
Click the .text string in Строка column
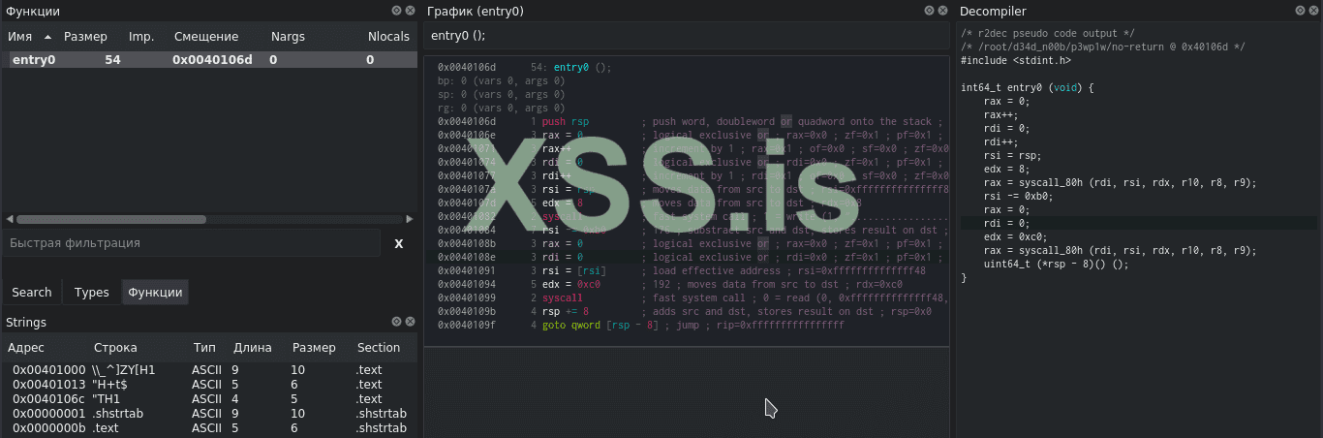(x=106, y=428)
